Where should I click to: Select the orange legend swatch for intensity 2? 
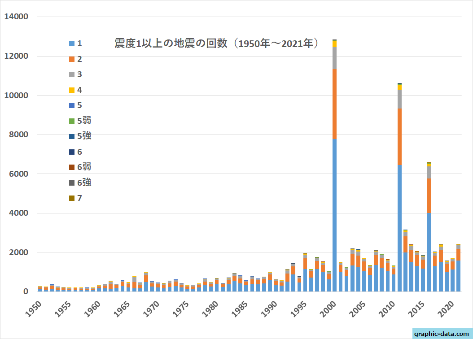click(x=71, y=59)
